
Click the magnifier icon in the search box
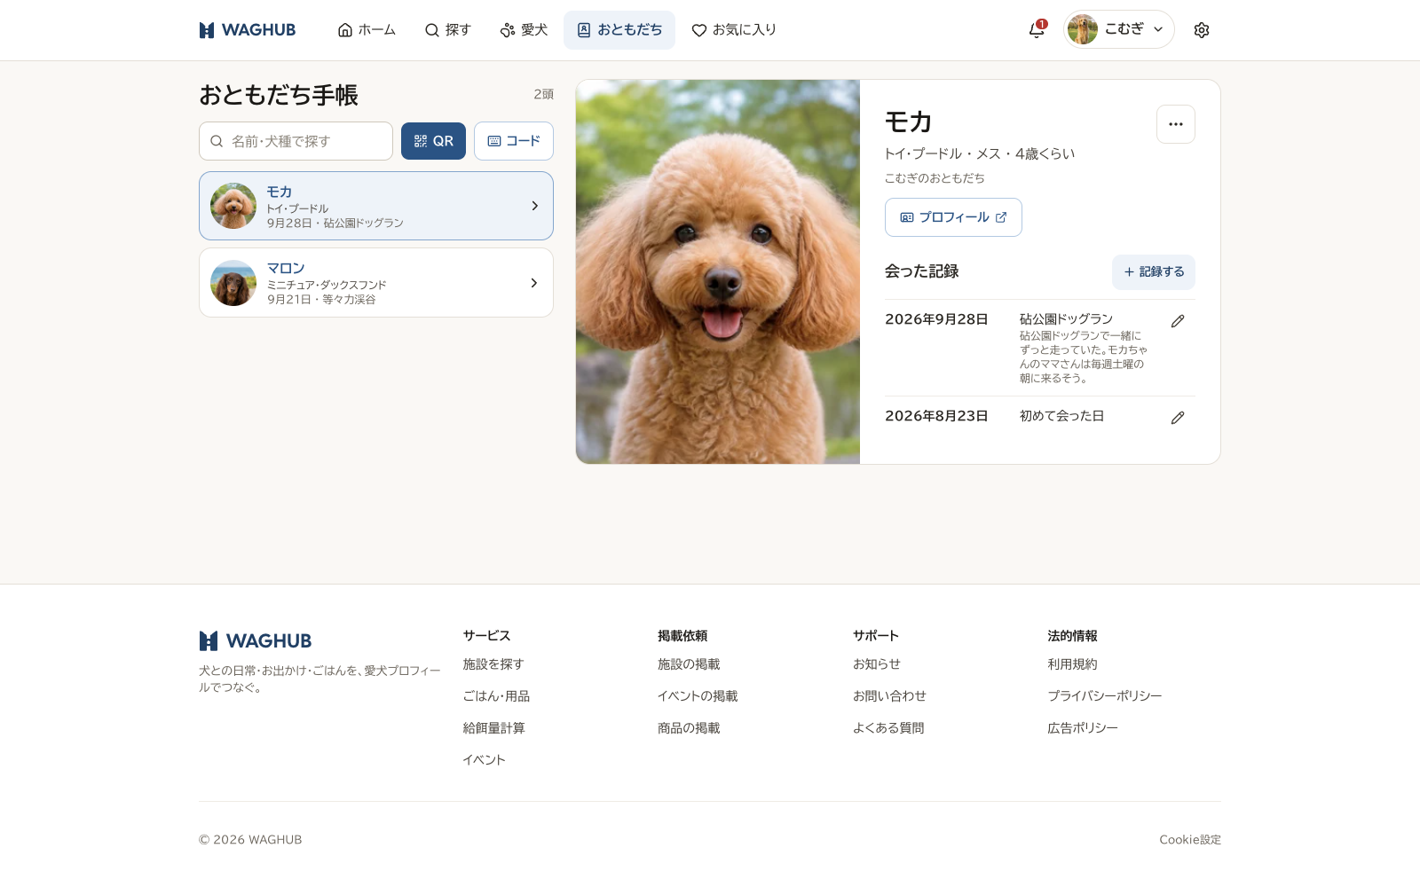coord(217,141)
